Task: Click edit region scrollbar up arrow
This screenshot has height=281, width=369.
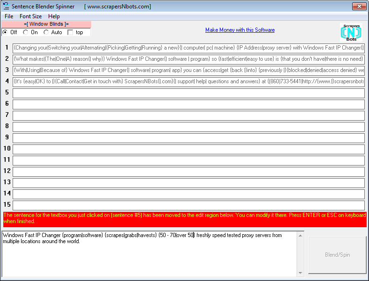Action: (300, 235)
